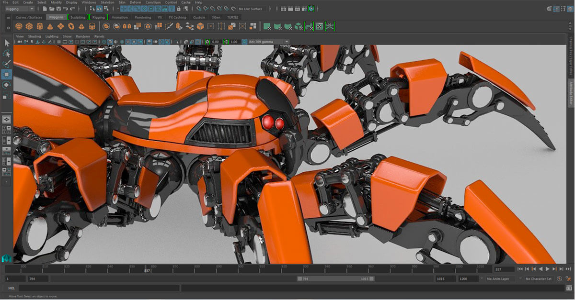Click the Open Scene folder icon
This screenshot has width=575, height=300.
[x=51, y=9]
